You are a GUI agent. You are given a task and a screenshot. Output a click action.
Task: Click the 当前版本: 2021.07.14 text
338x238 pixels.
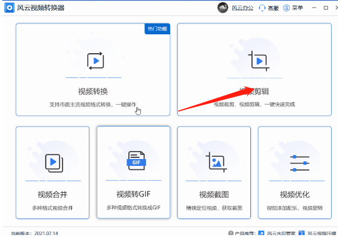coord(34,233)
